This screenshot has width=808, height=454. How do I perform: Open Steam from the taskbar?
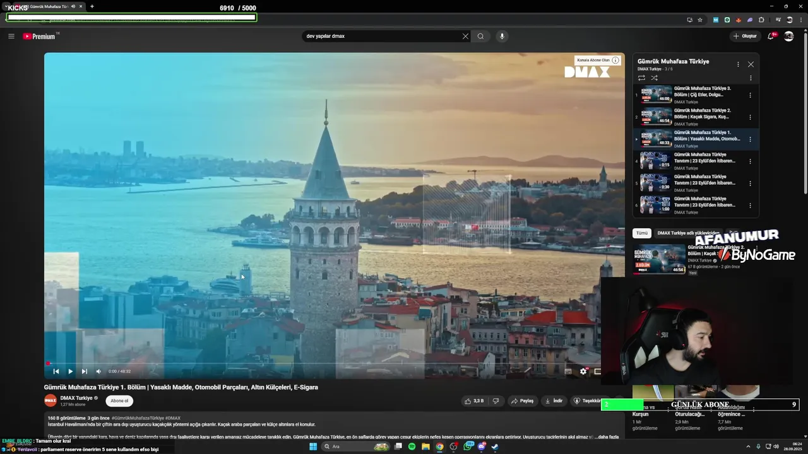click(495, 446)
